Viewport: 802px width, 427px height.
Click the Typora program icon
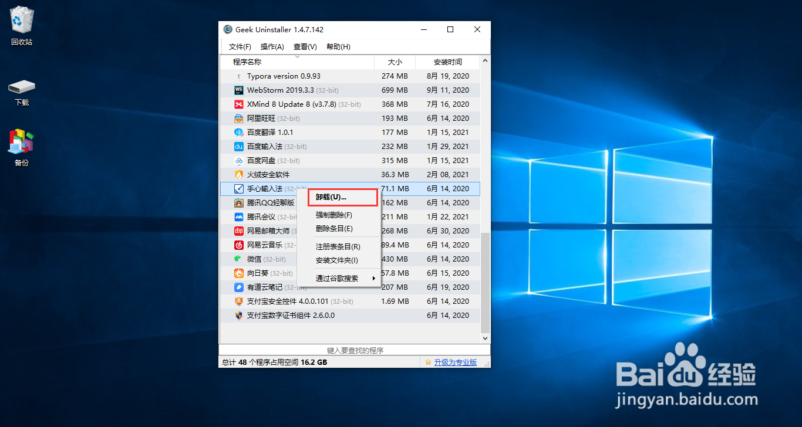click(238, 76)
